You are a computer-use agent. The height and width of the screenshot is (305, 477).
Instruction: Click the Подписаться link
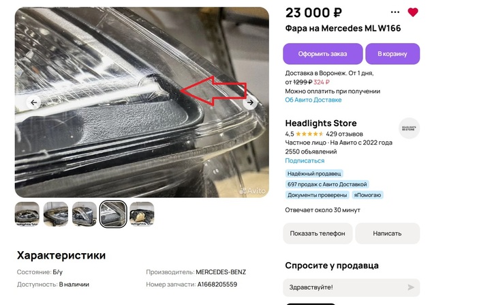click(x=305, y=161)
